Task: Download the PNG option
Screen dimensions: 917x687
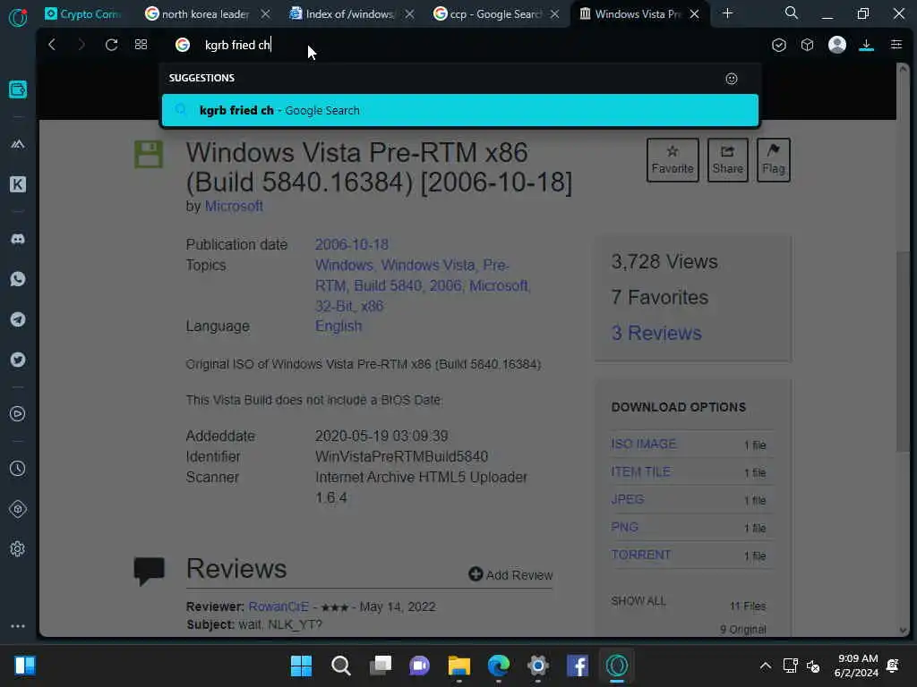Action: 624,527
